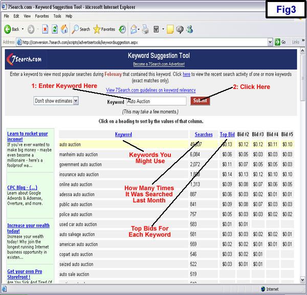
Task: Sort table by Searches column heading
Action: [x=204, y=134]
